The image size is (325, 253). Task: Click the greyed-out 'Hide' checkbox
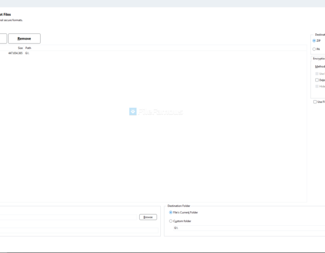pos(317,87)
